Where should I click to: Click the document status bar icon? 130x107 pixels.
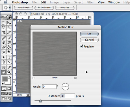pyautogui.click(x=28, y=95)
